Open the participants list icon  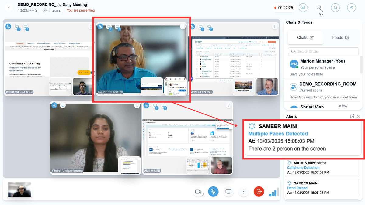tap(319, 8)
